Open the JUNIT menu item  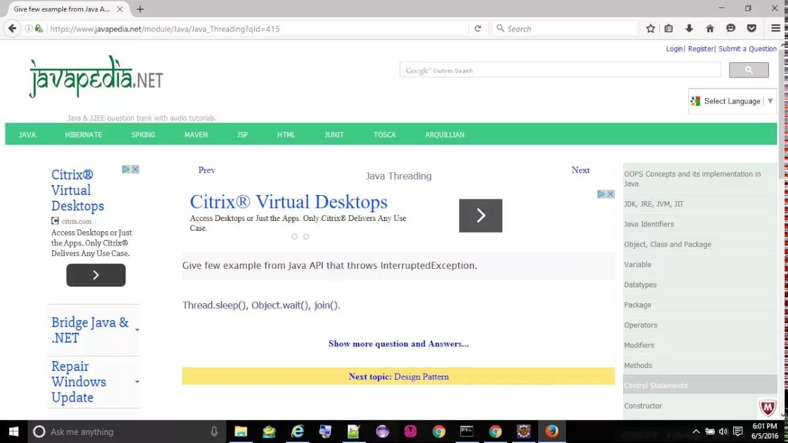pyautogui.click(x=334, y=134)
